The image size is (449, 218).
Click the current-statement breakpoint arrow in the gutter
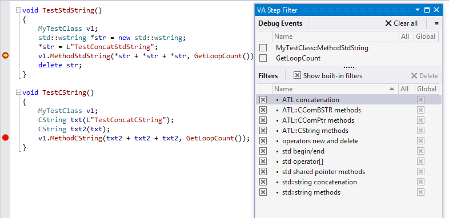pos(6,56)
